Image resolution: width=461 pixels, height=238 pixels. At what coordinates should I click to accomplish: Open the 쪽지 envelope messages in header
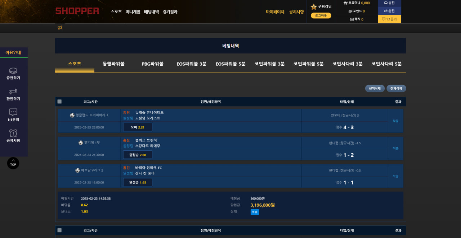click(352, 19)
